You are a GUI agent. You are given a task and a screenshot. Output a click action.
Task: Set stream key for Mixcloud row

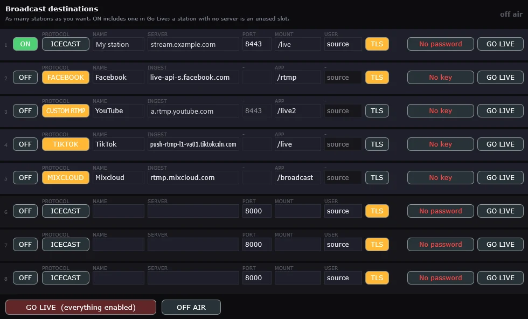(441, 177)
